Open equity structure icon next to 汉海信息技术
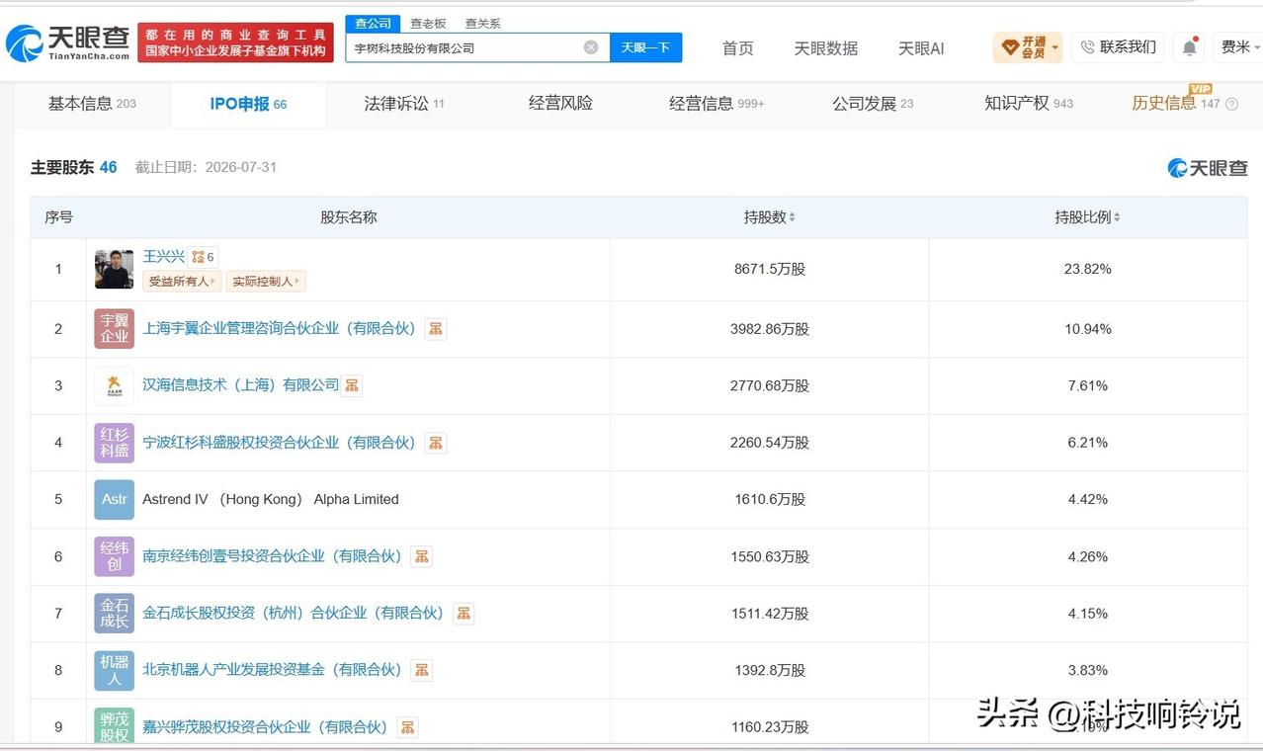The width and height of the screenshot is (1263, 751). click(x=352, y=385)
